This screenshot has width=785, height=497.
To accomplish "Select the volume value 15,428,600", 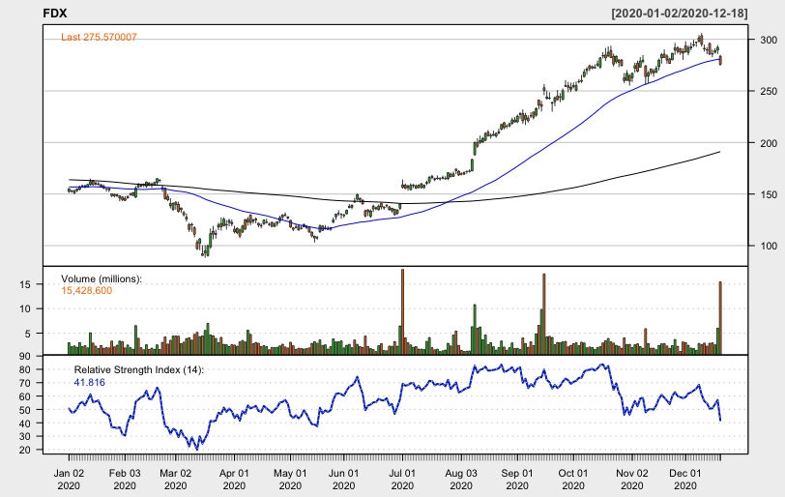I will coord(87,291).
